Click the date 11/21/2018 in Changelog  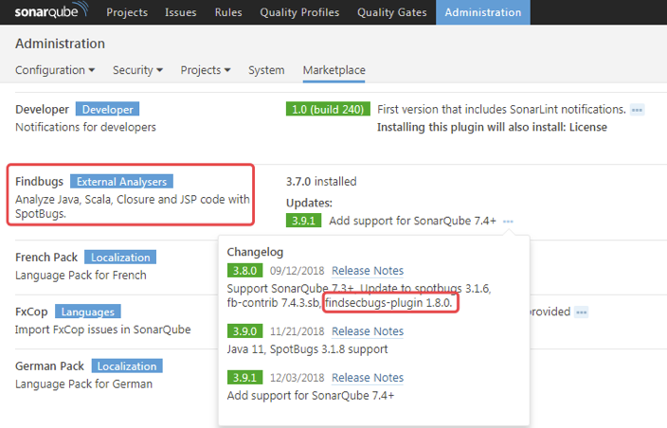297,331
